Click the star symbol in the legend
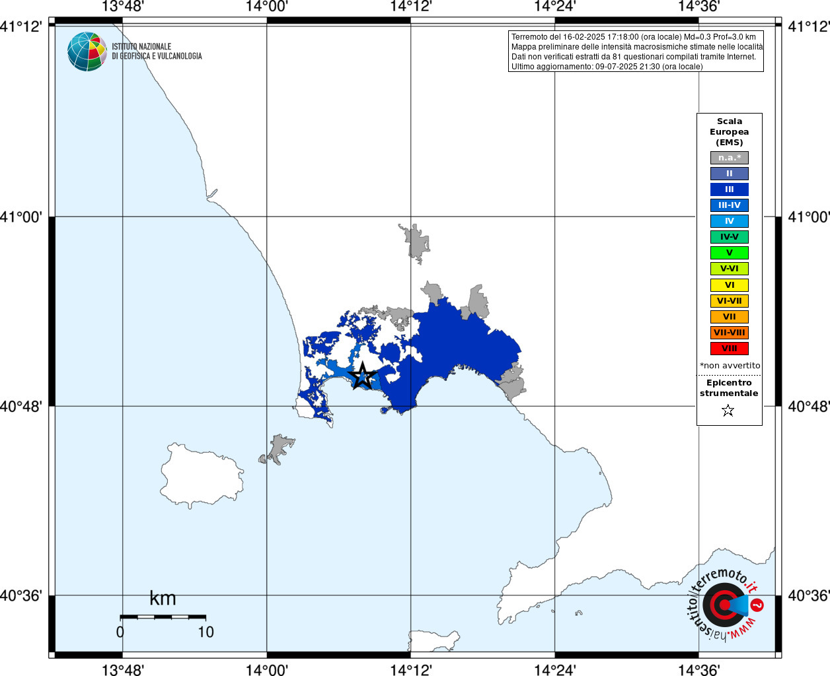The width and height of the screenshot is (830, 676). [728, 411]
